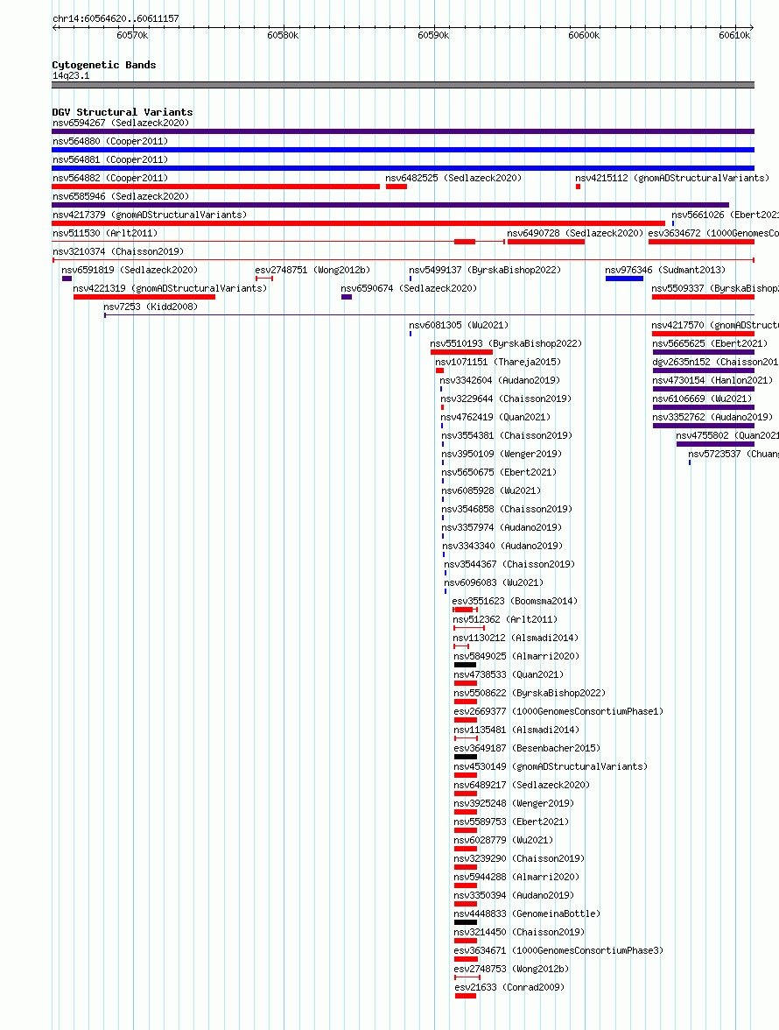This screenshot has height=1030, width=779.
Task: Click nsv4221319 gnomADStructuralVariants label
Action: click(x=170, y=288)
